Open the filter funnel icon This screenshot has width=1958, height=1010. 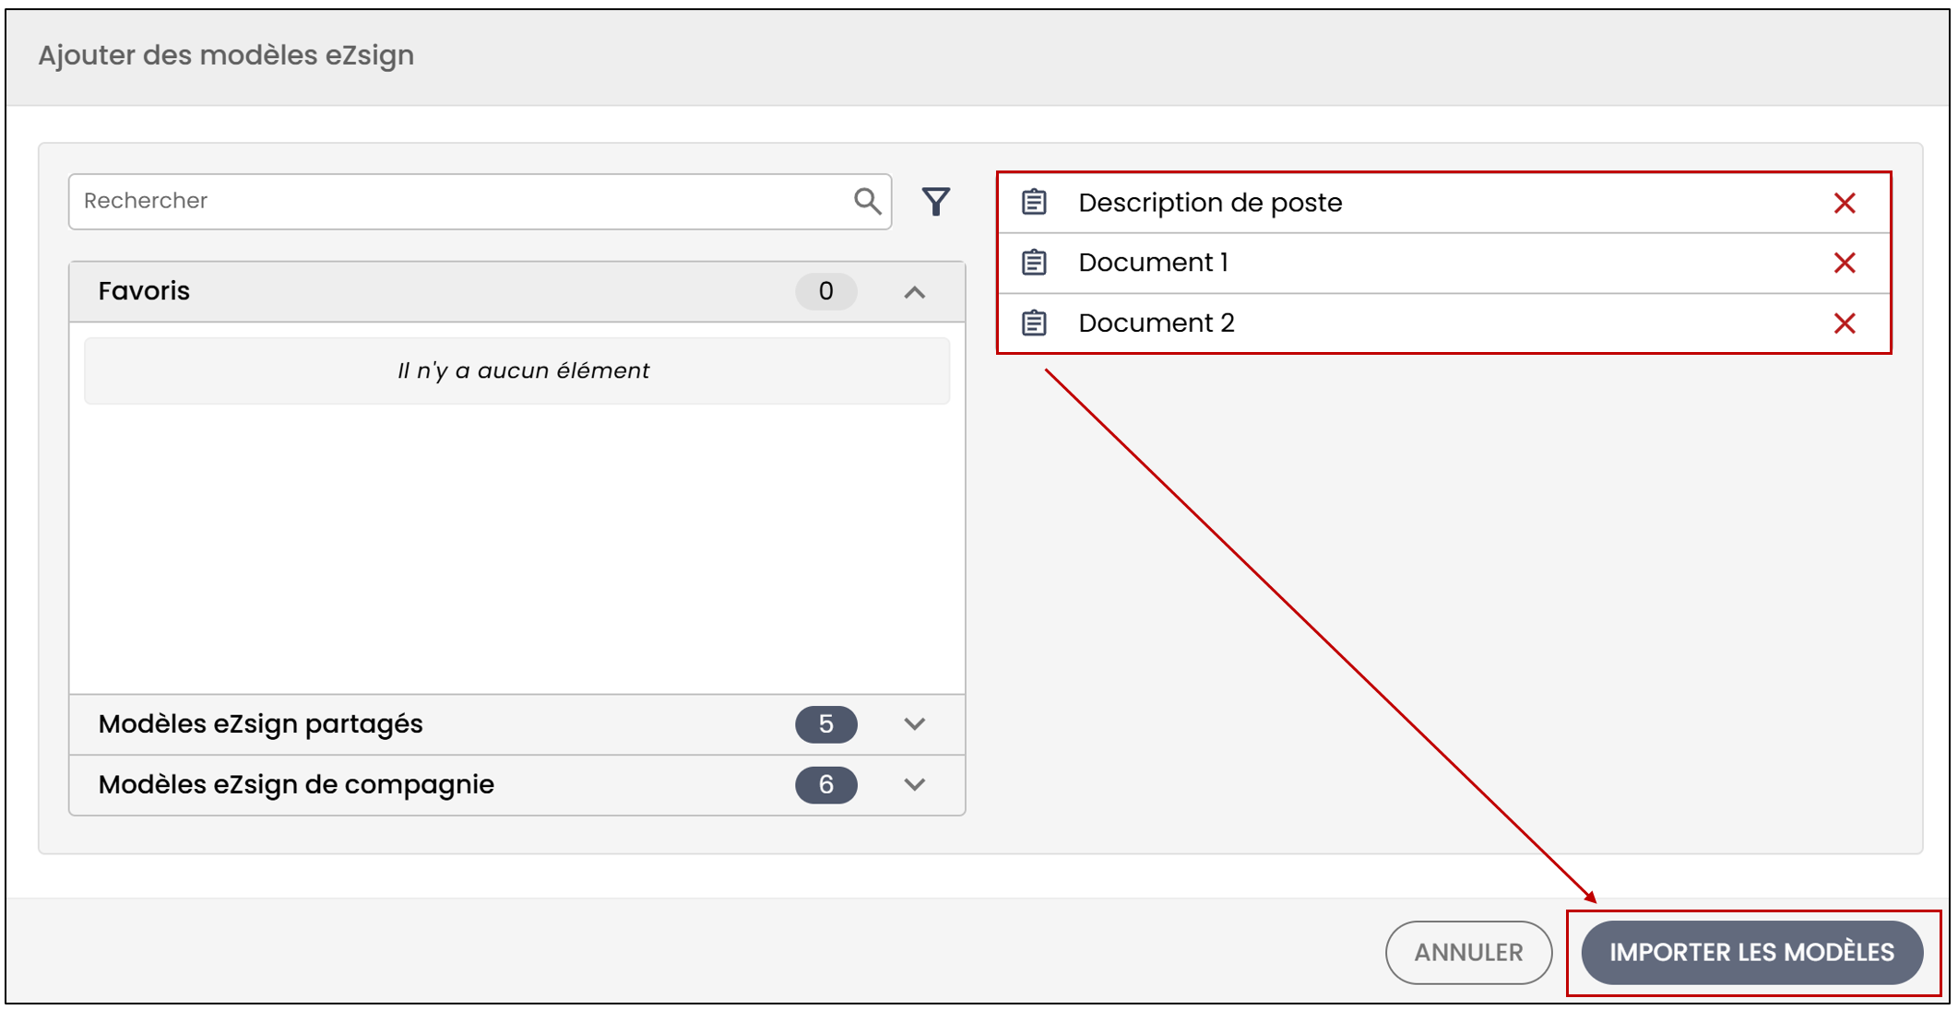935,201
